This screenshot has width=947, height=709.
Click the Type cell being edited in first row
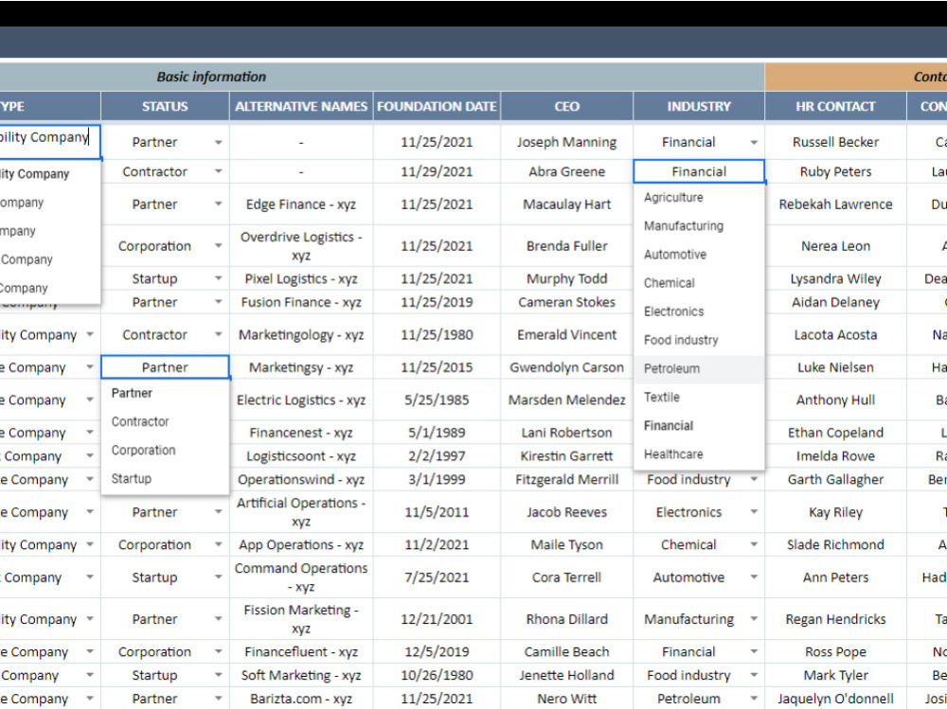(49, 142)
